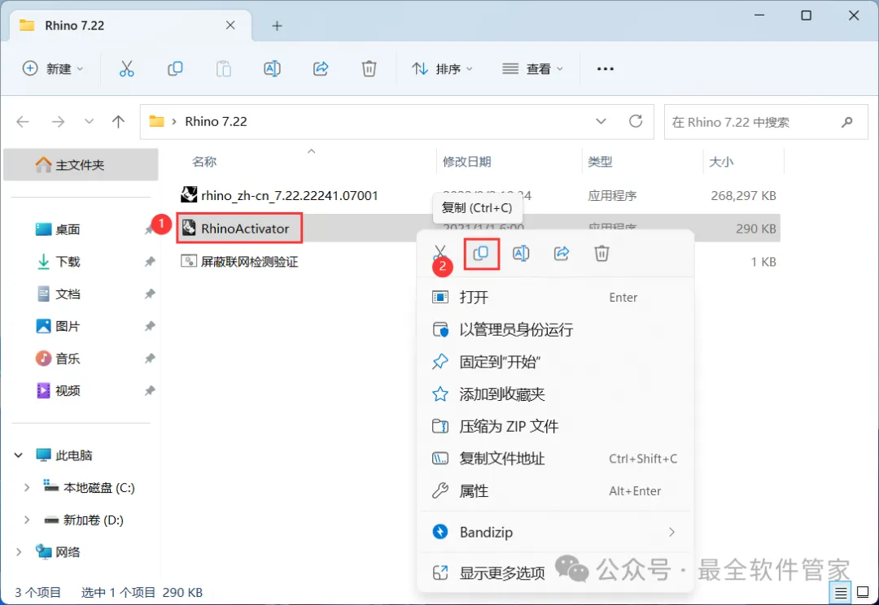Image resolution: width=879 pixels, height=605 pixels.
Task: Close the Rhino 7.22 tab
Action: point(230,25)
